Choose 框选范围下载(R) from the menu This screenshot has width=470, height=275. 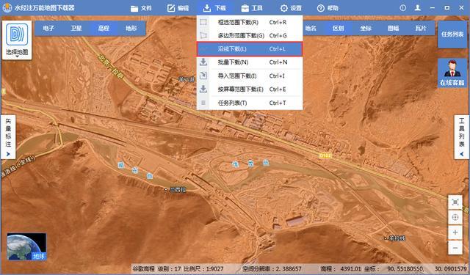coord(250,22)
